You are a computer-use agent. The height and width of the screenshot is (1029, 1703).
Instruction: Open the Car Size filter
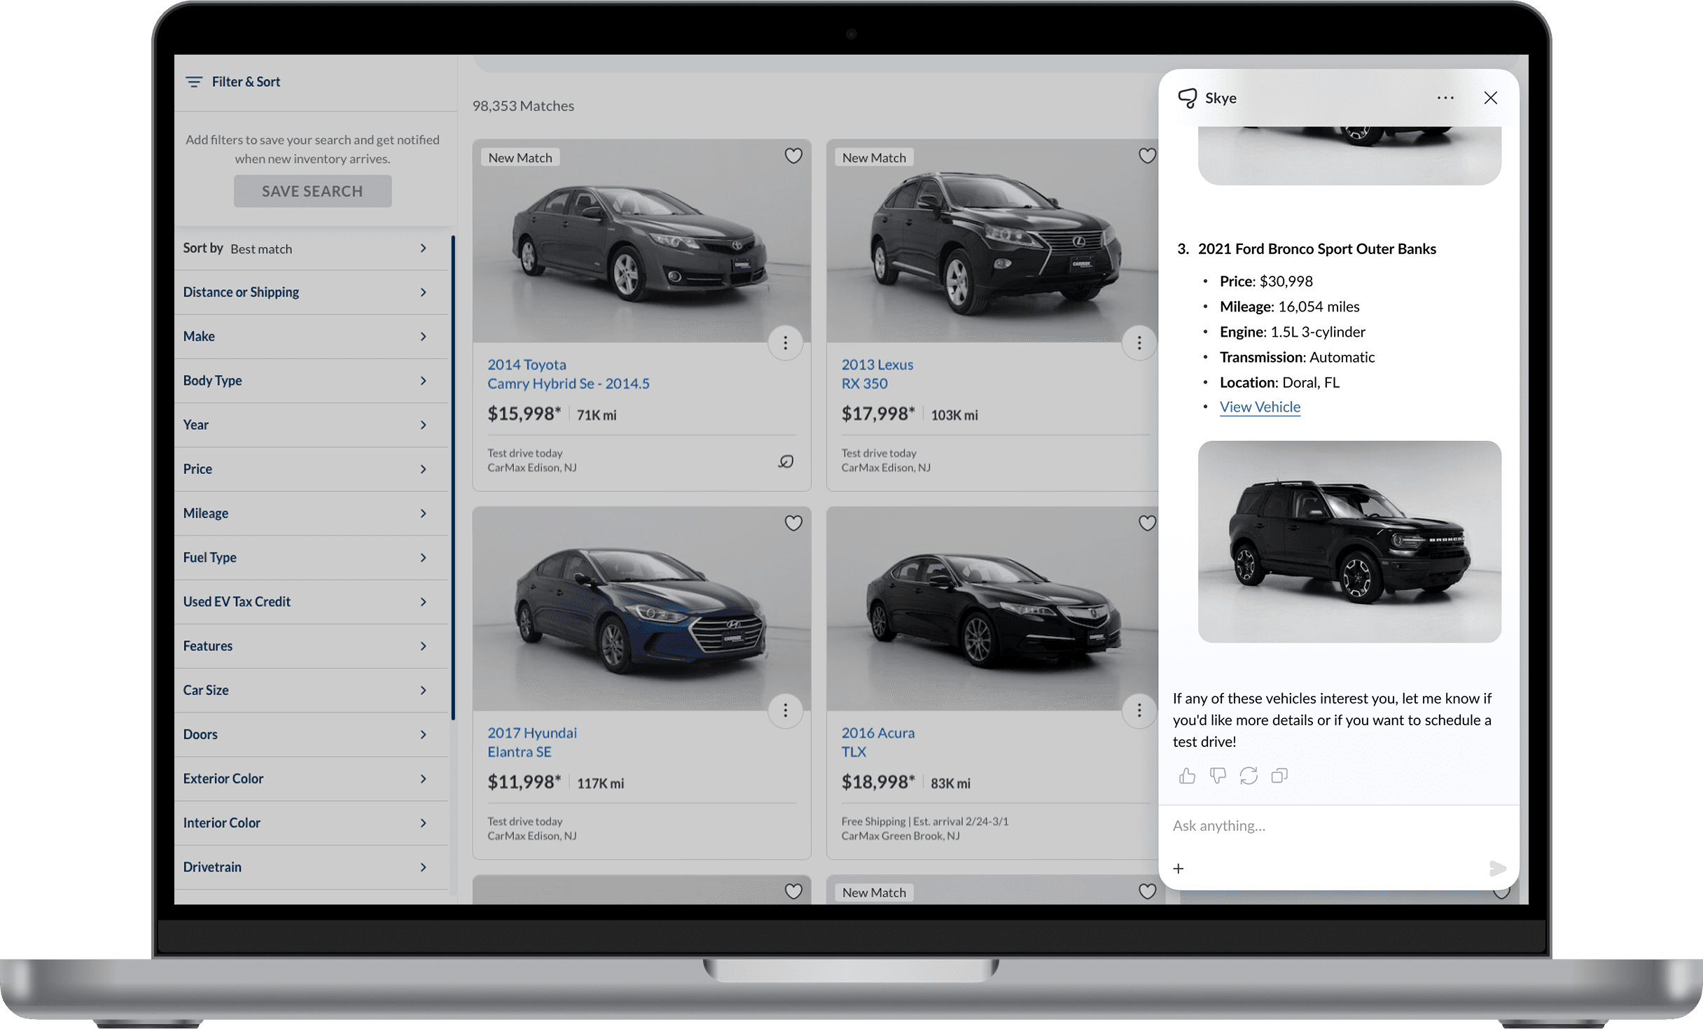311,690
